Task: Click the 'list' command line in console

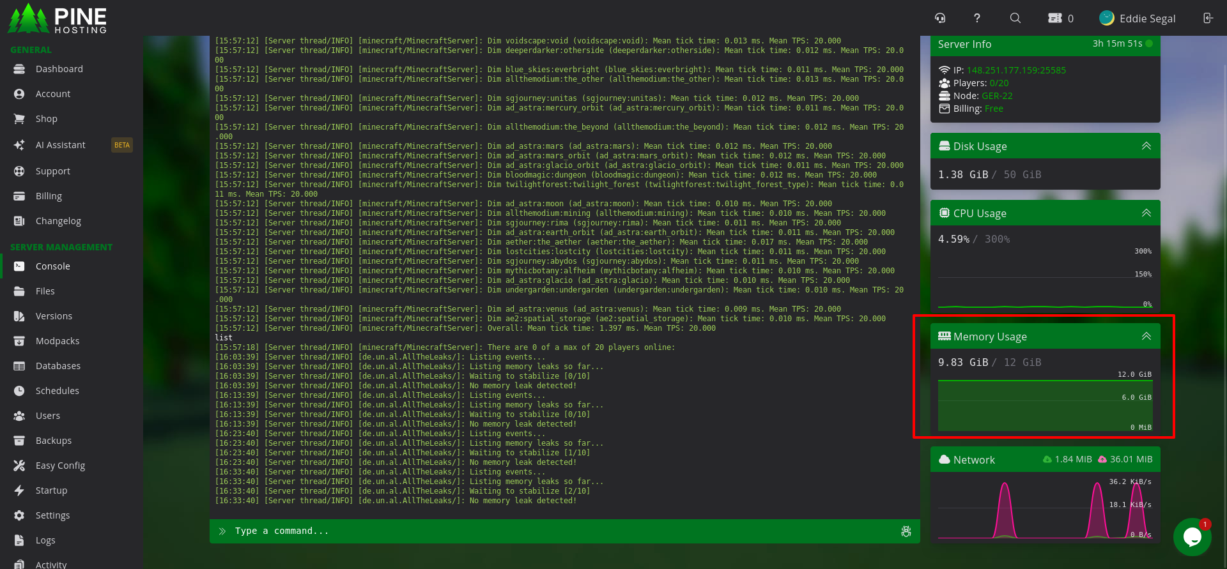Action: click(224, 338)
